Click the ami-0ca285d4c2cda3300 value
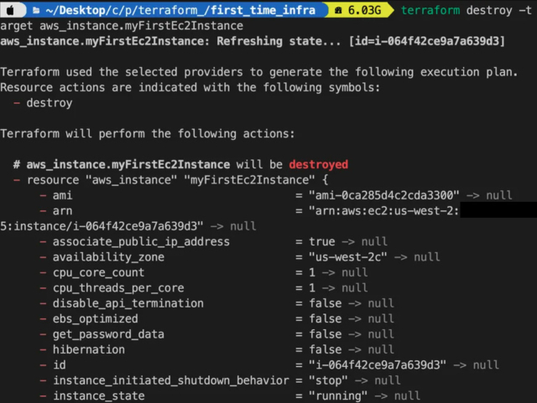The height and width of the screenshot is (403, 537). tap(384, 195)
